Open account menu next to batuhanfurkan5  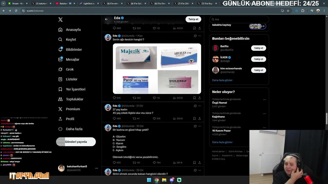97,168
